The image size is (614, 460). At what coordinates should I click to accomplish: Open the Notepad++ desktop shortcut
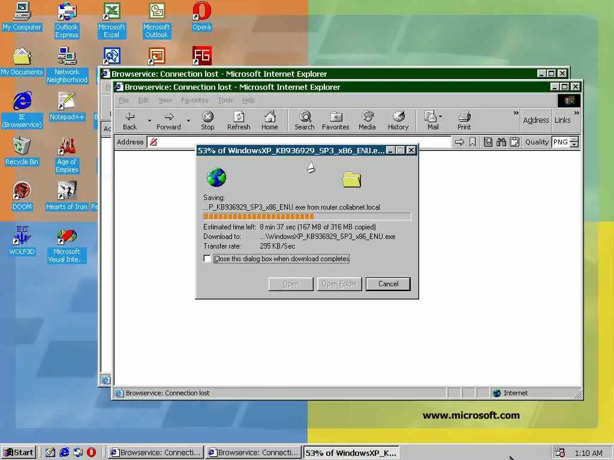pyautogui.click(x=67, y=106)
